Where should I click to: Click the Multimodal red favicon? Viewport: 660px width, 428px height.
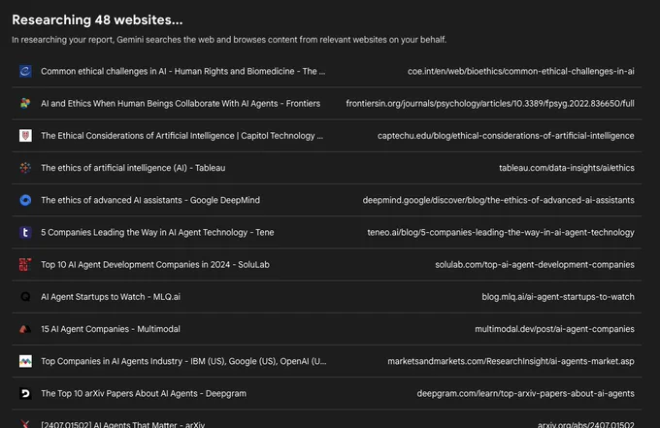click(x=25, y=329)
